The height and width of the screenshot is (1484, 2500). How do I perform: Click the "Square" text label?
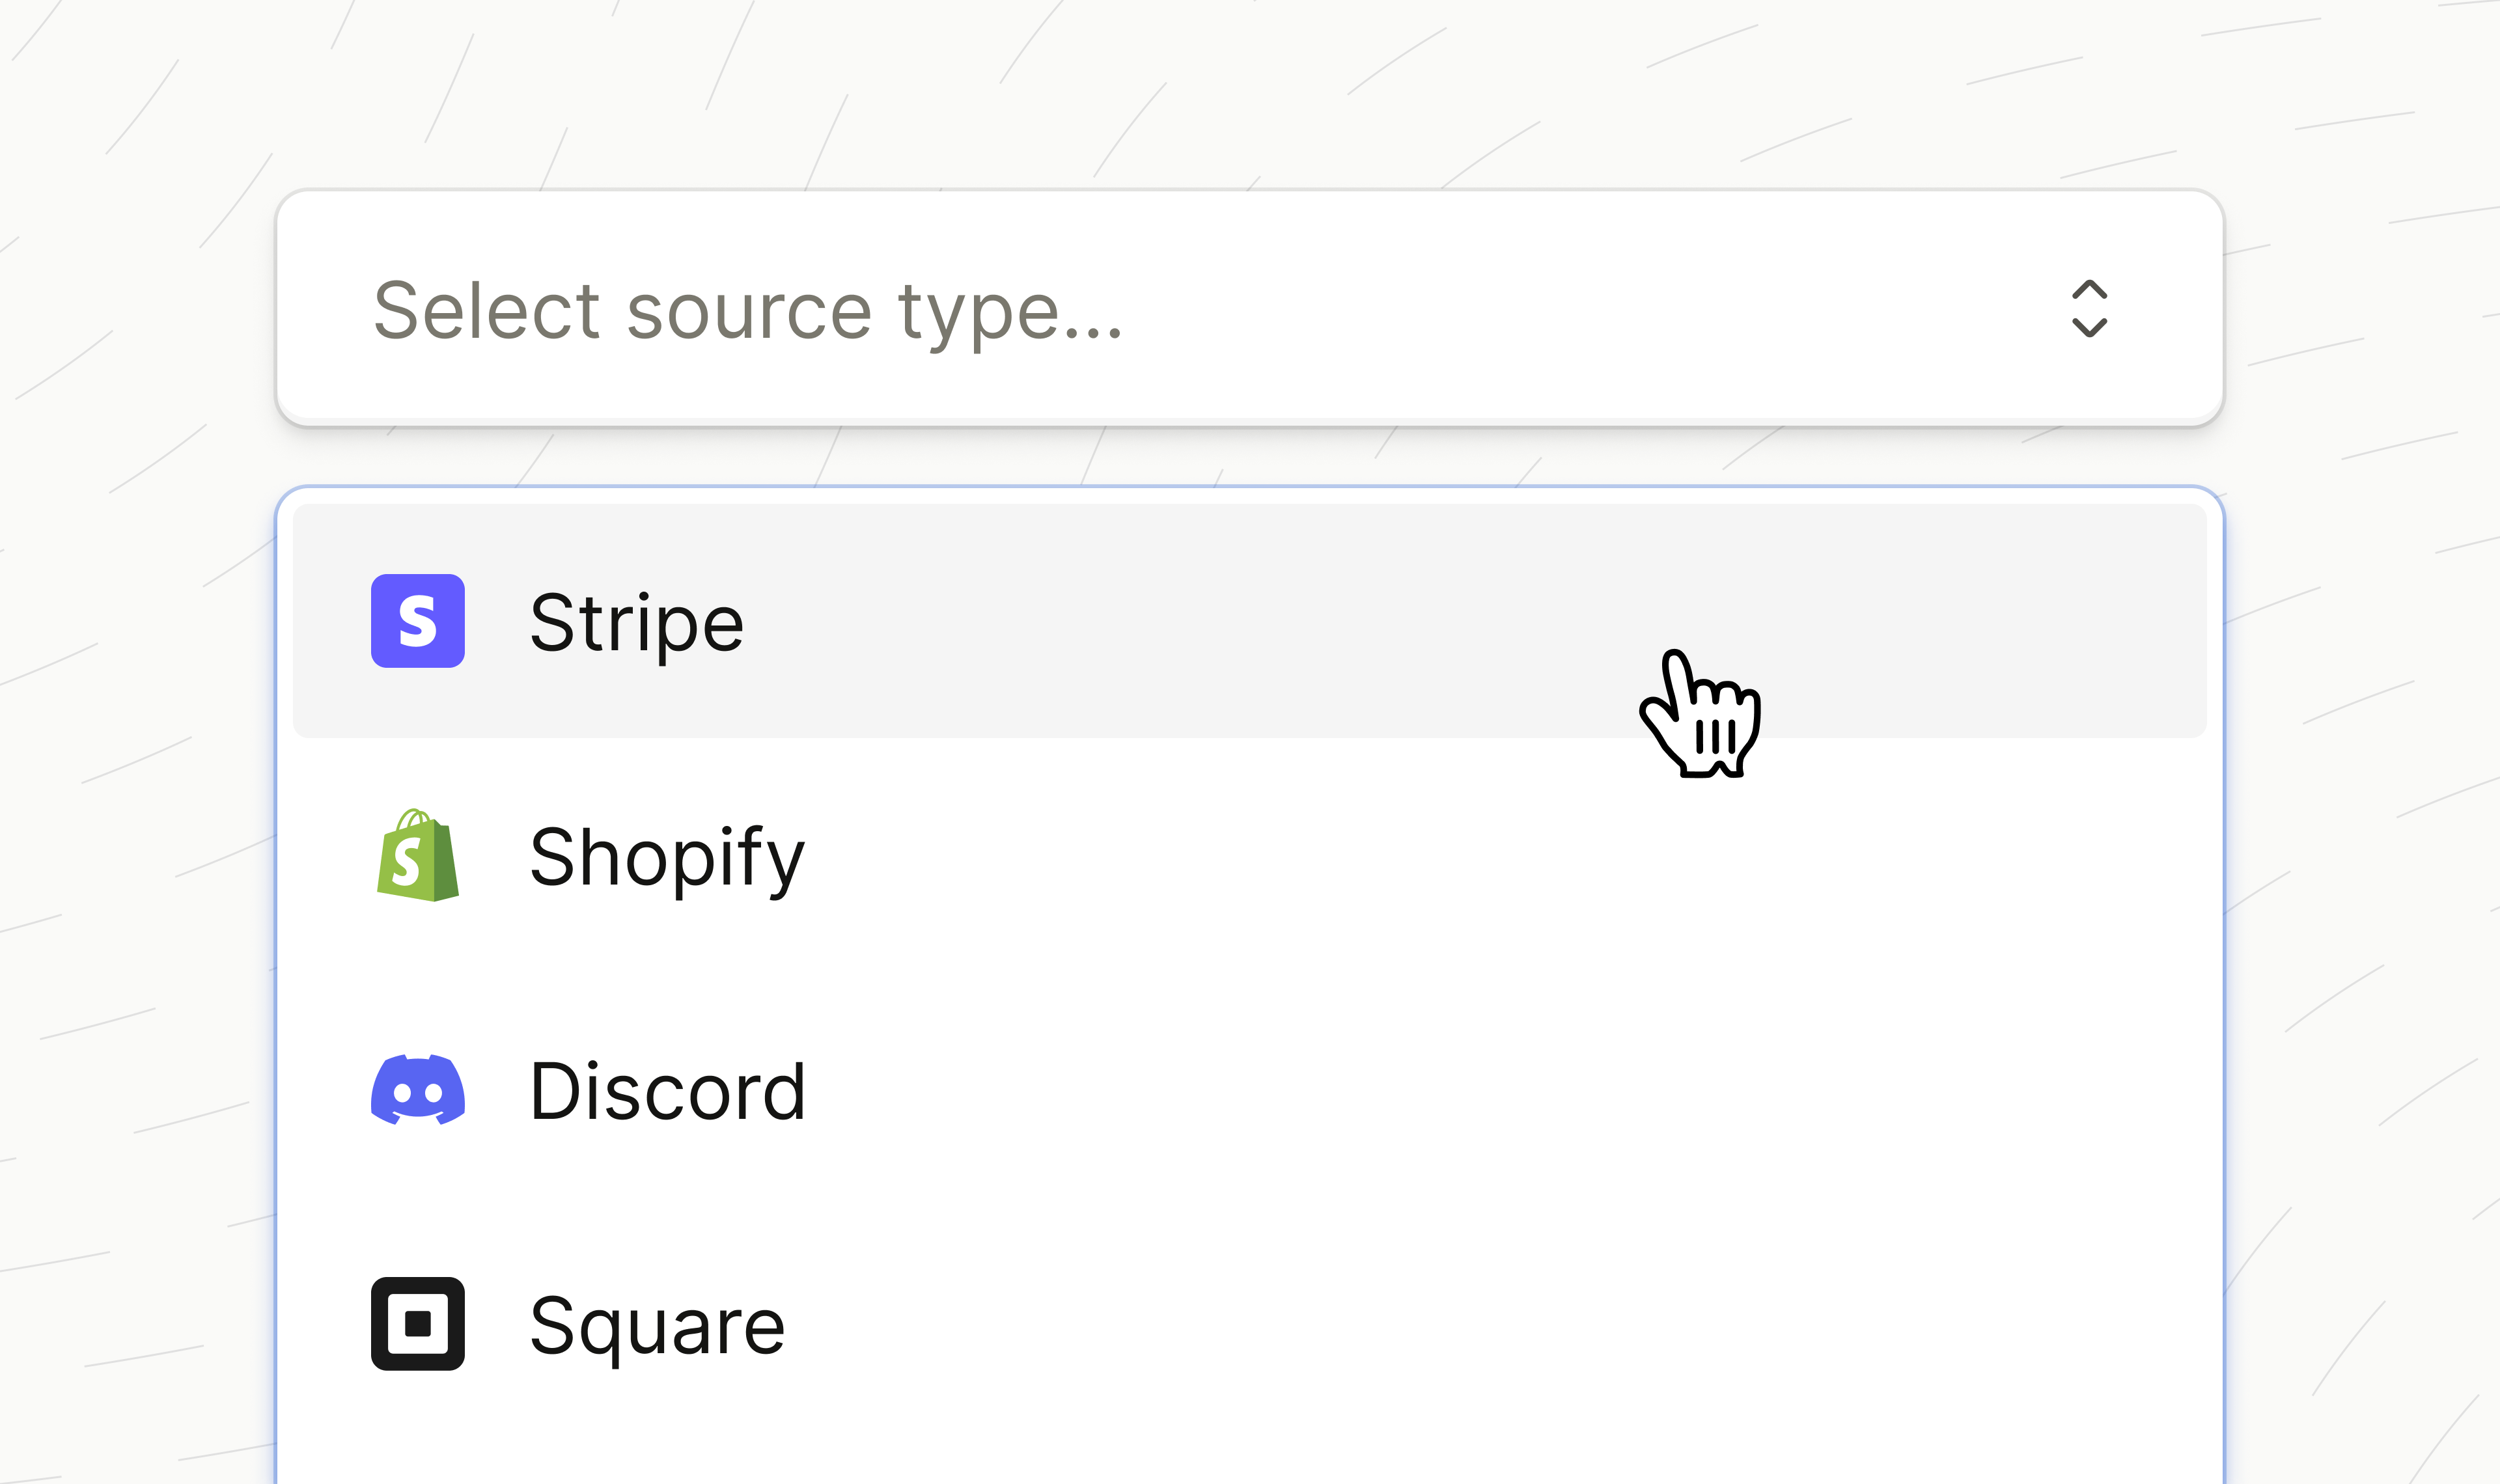pyautogui.click(x=657, y=1326)
